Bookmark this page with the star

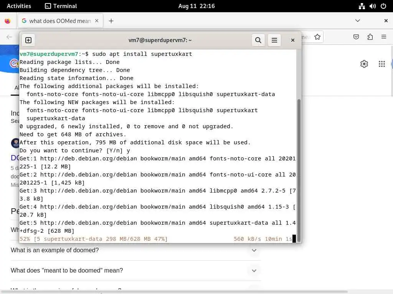[x=317, y=37]
